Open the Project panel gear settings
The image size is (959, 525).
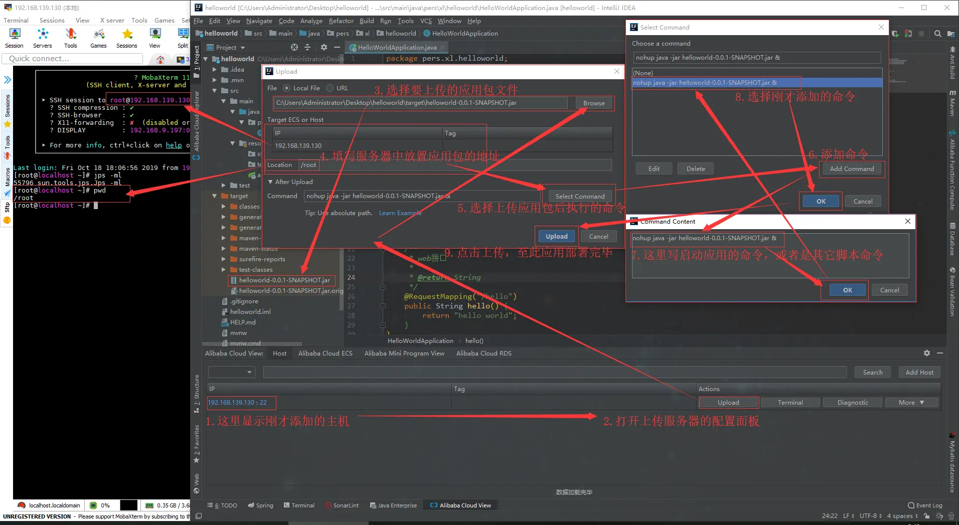324,47
